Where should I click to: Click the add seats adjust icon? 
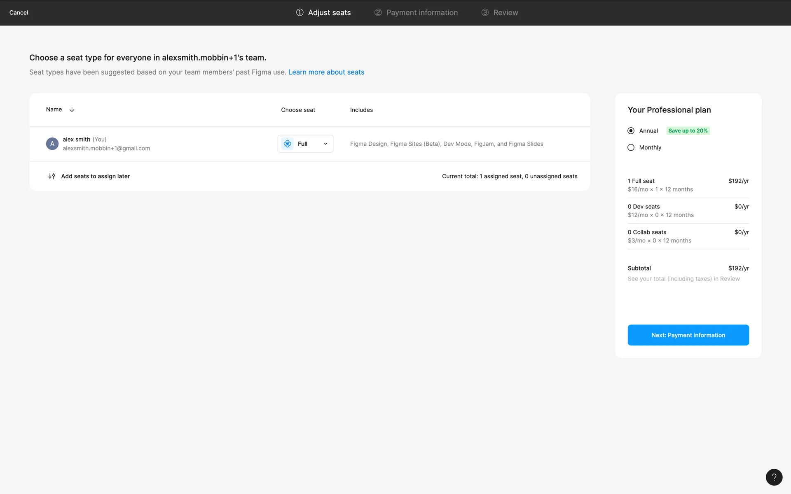click(52, 176)
